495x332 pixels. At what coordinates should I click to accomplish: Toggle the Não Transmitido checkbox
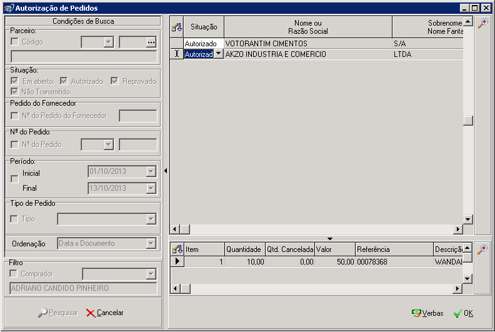14,92
